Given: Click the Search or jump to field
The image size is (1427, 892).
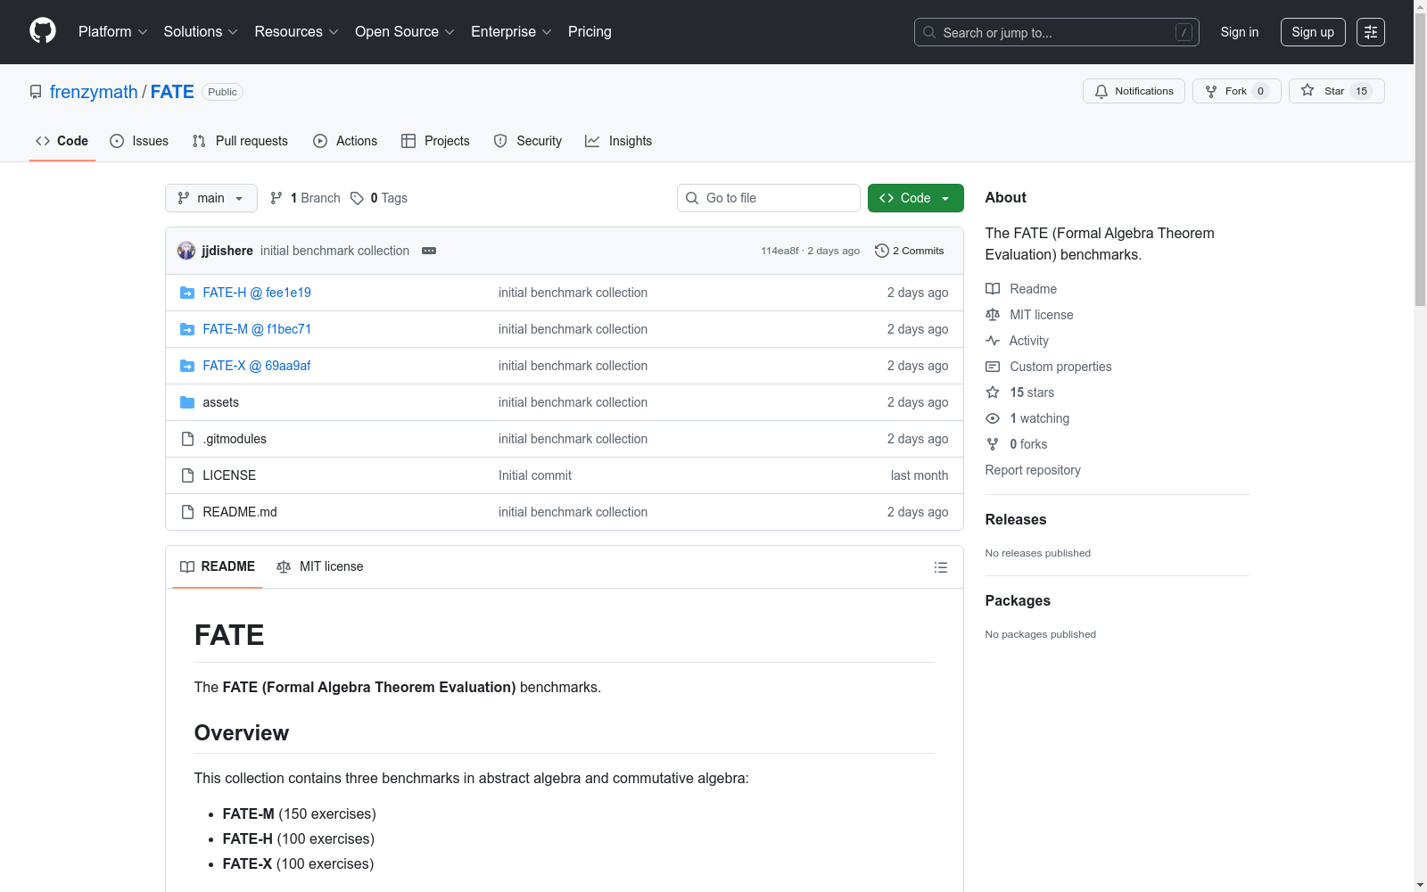Looking at the screenshot, I should 1057,32.
